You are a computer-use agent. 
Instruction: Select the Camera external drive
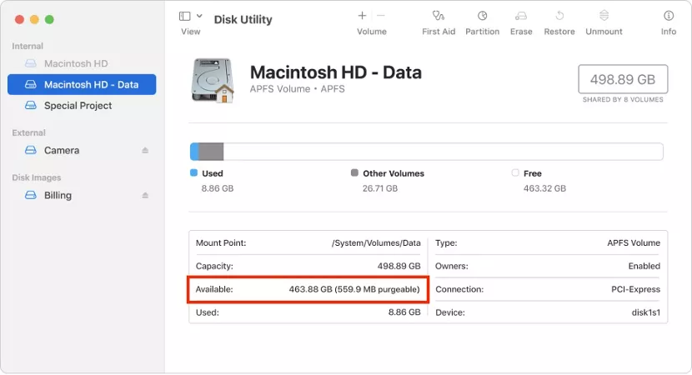click(x=62, y=151)
